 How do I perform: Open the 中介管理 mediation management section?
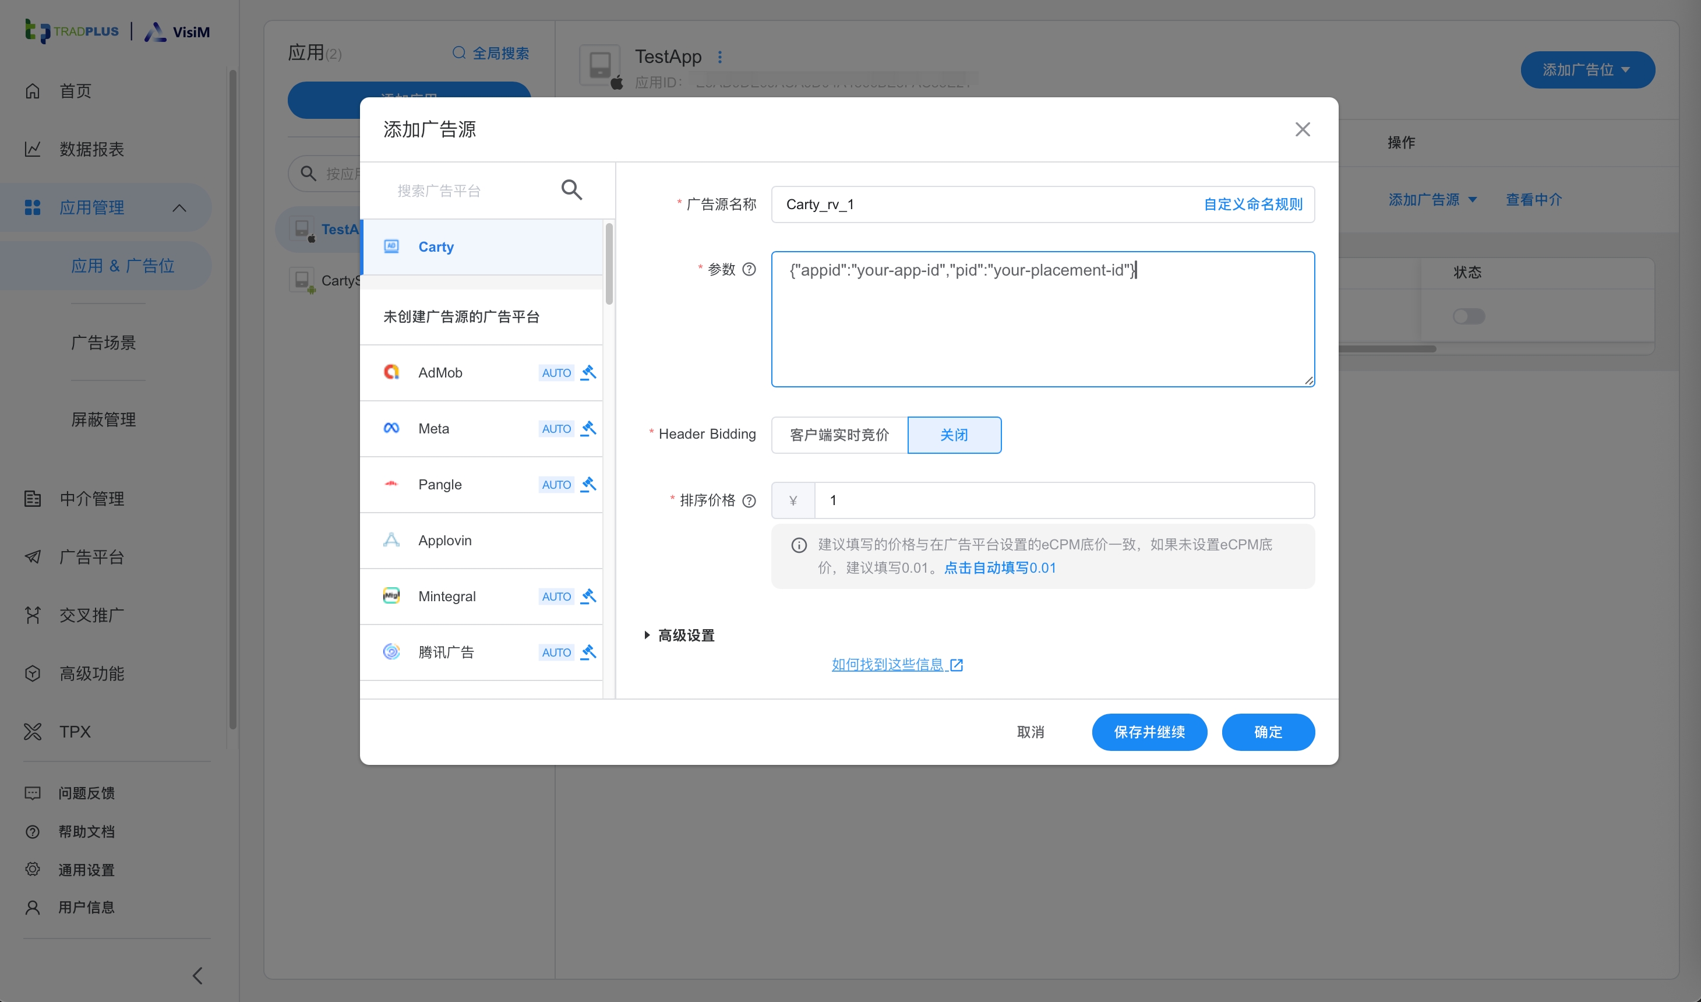tap(93, 499)
